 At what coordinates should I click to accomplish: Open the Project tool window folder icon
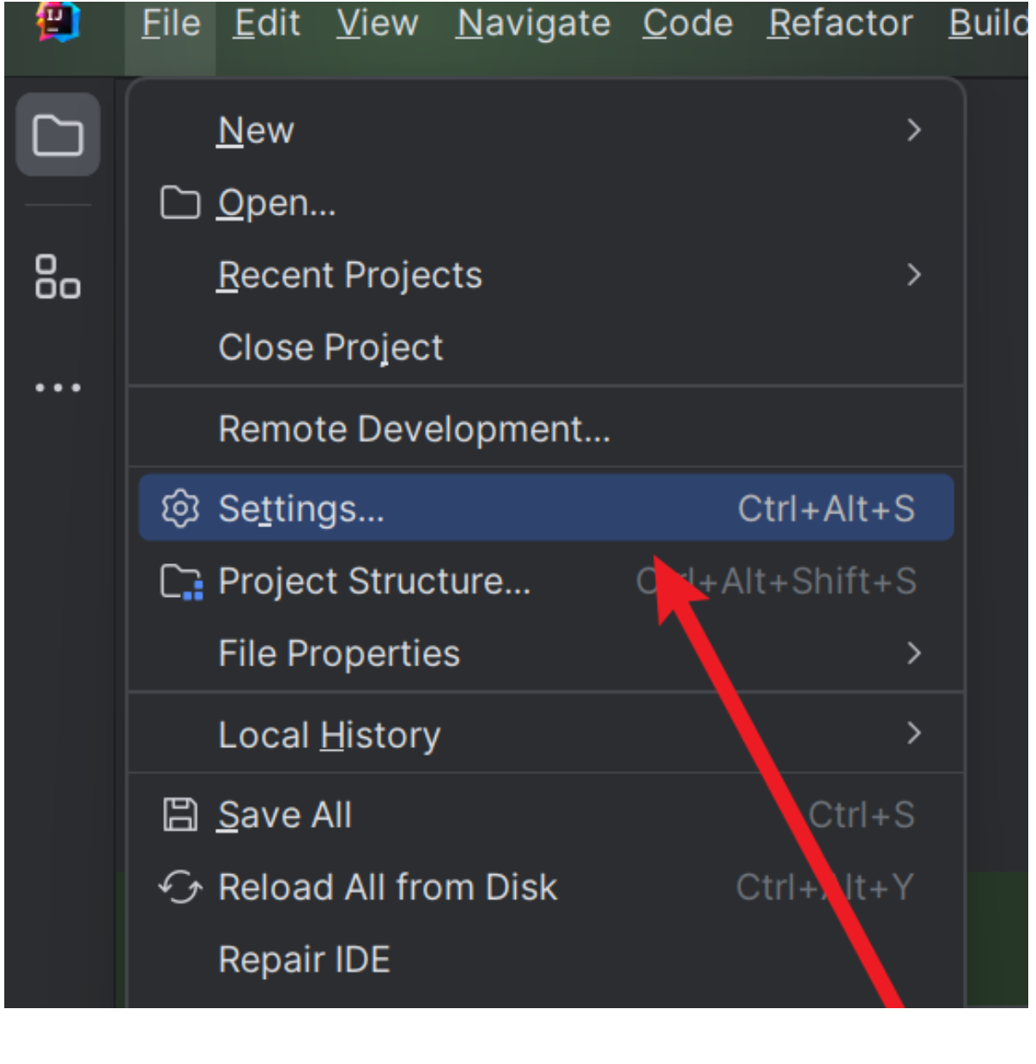coord(58,135)
